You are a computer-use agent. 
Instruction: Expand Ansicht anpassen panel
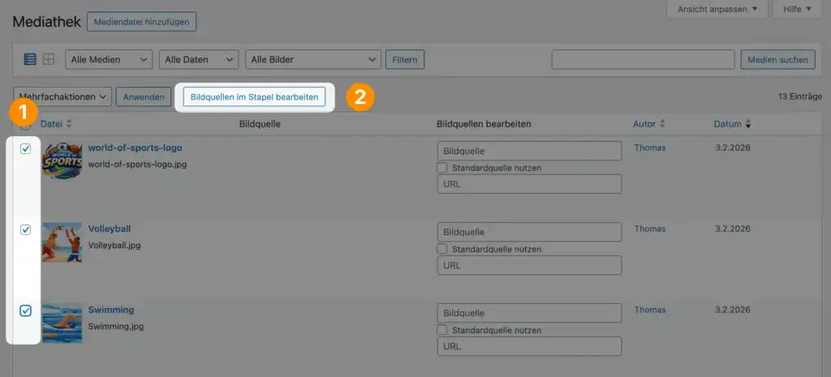[717, 9]
